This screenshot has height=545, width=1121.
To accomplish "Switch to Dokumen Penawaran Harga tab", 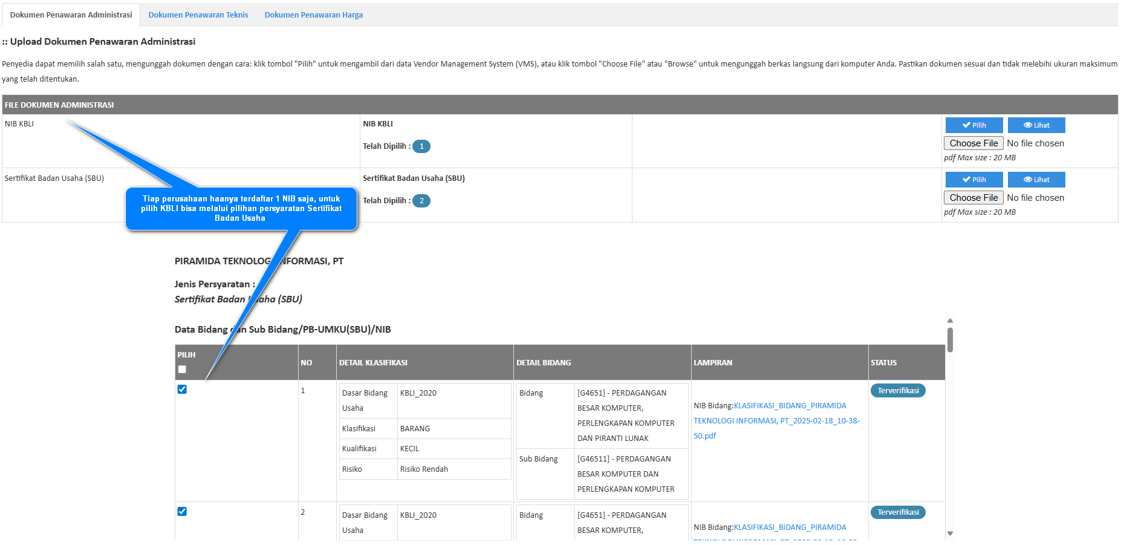I will (x=313, y=15).
